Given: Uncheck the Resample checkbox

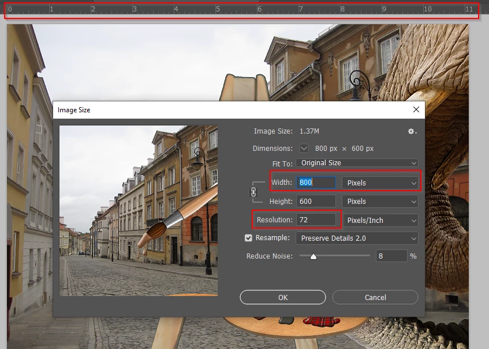Looking at the screenshot, I should tap(248, 238).
